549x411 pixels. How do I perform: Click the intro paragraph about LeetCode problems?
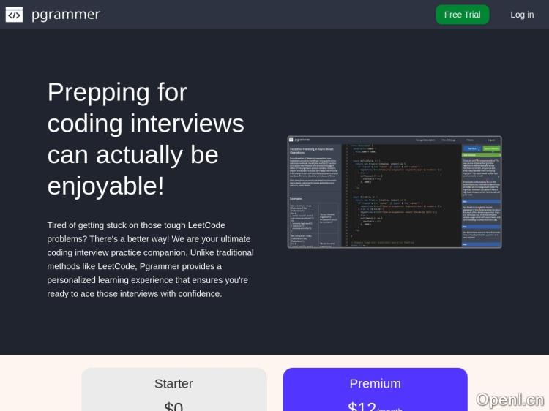pyautogui.click(x=150, y=260)
